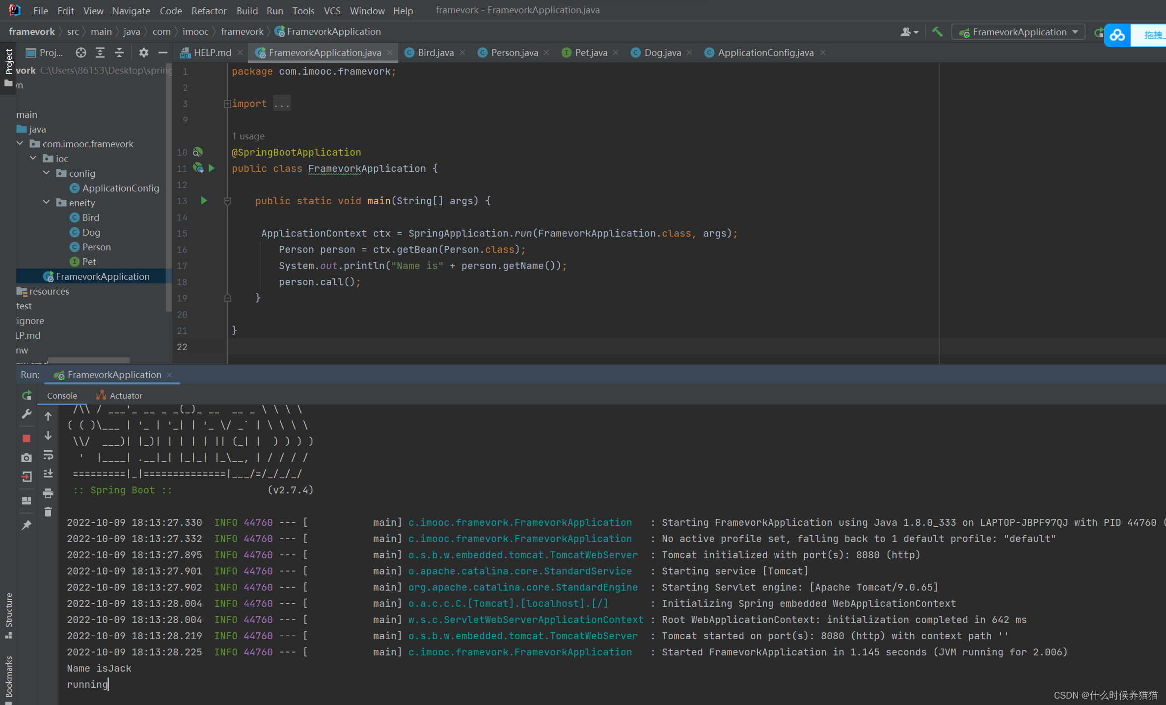Screen dimensions: 1166x705
Task: Toggle scroll to end of console
Action: [x=48, y=474]
